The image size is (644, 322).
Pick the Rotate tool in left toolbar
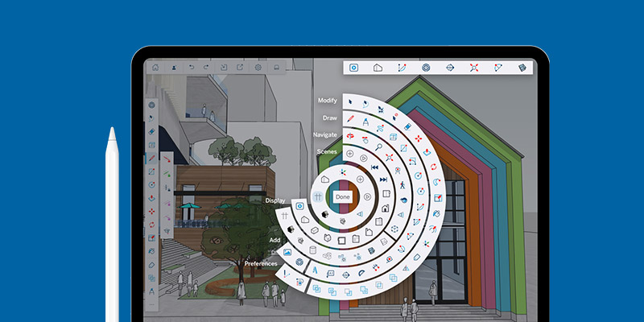click(x=151, y=225)
